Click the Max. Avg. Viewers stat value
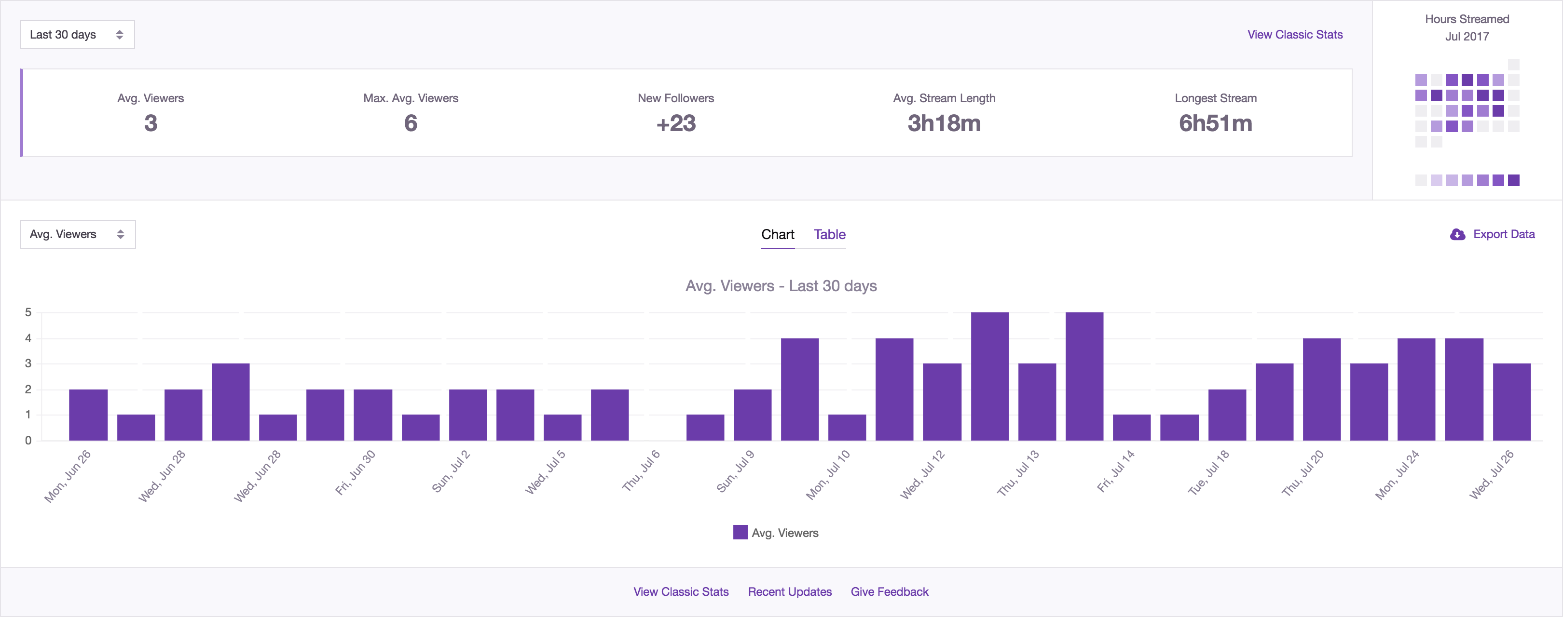This screenshot has width=1563, height=617. [x=410, y=123]
